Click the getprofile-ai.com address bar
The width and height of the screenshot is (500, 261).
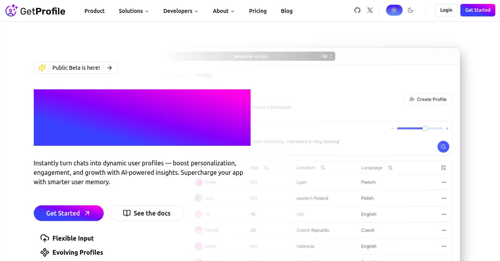click(251, 56)
